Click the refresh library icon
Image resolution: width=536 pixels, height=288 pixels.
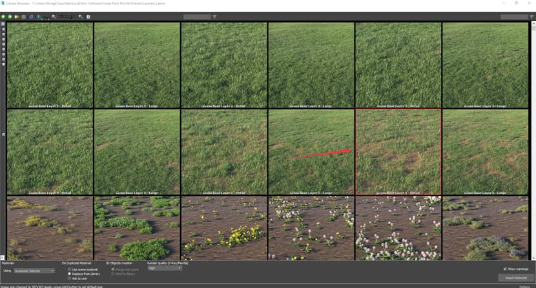coord(31,16)
